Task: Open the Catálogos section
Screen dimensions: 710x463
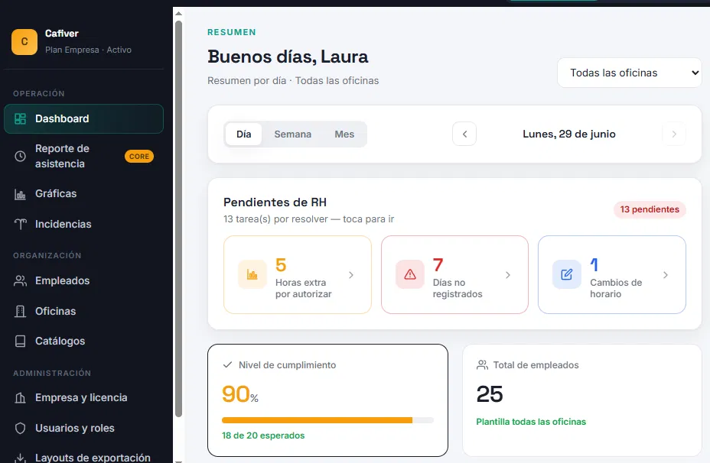Action: tap(83, 342)
